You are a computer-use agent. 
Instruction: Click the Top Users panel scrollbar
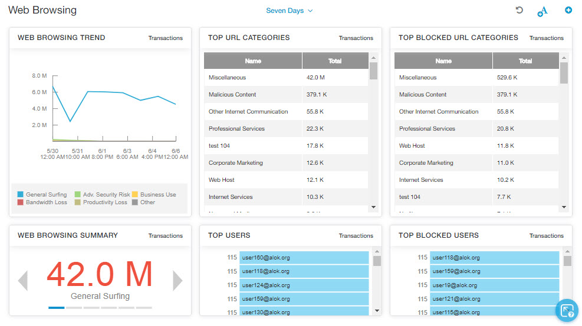click(x=377, y=282)
